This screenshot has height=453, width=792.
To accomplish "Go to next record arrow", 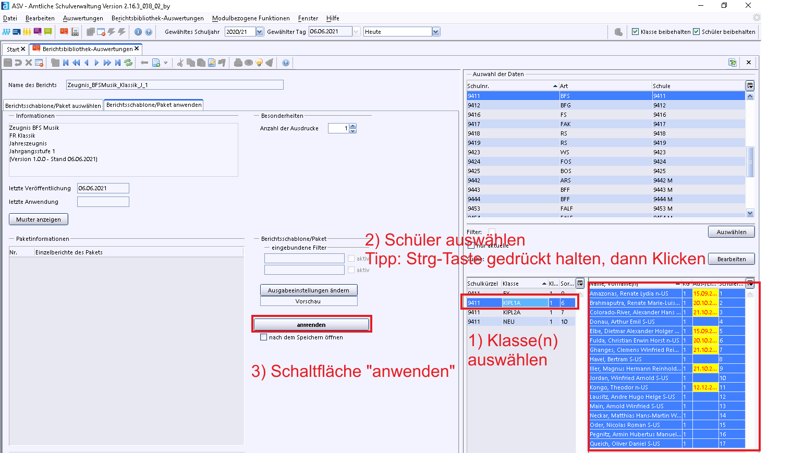I will [96, 63].
